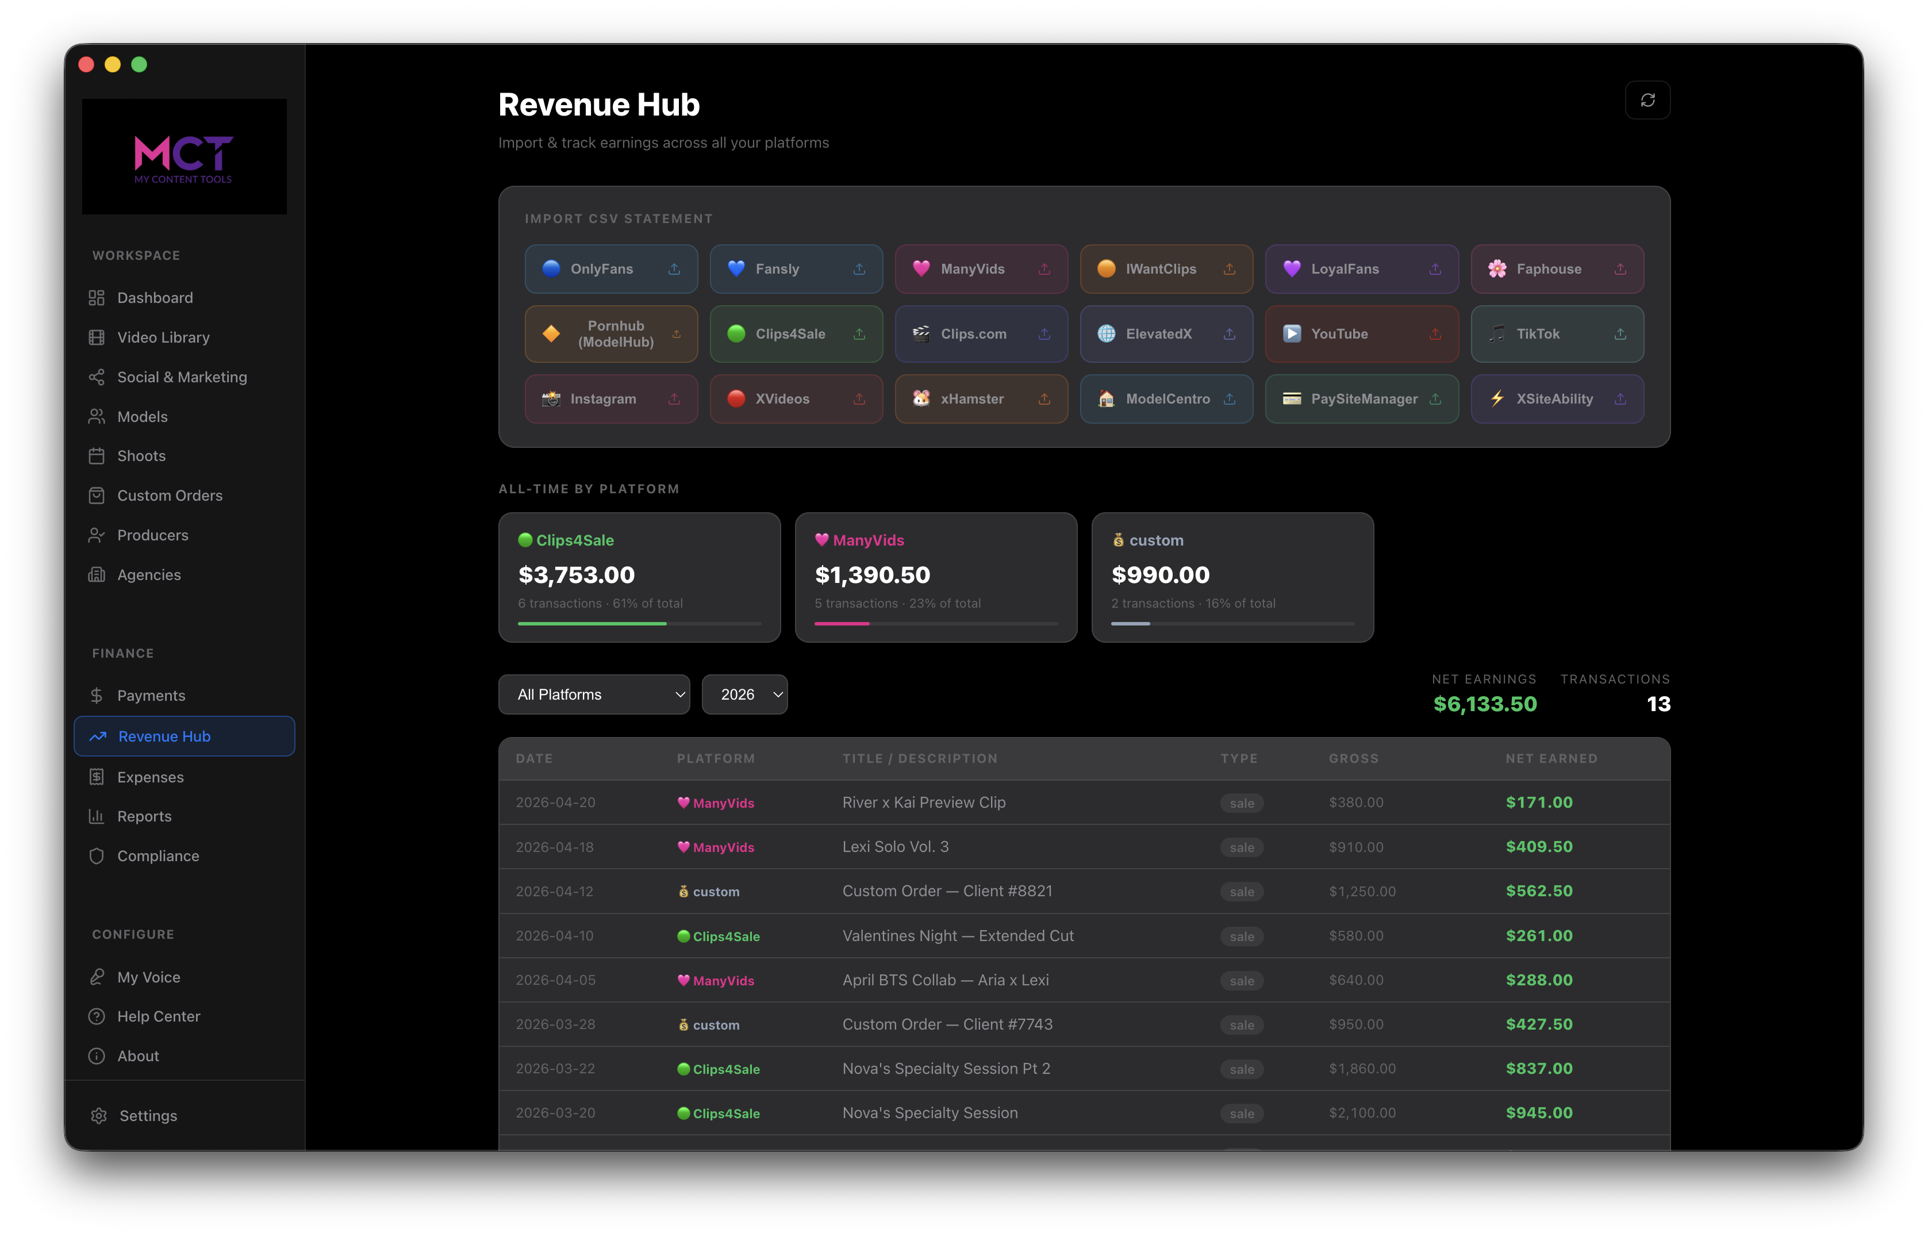Click the TikTok import button

(1557, 334)
